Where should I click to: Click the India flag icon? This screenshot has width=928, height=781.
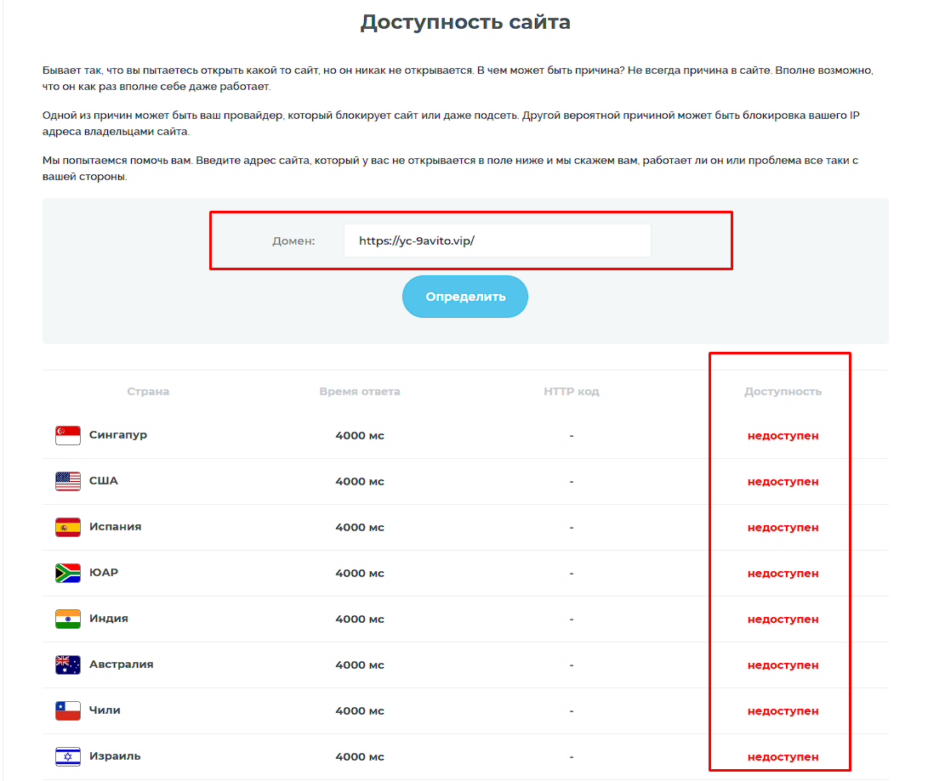pyautogui.click(x=67, y=619)
